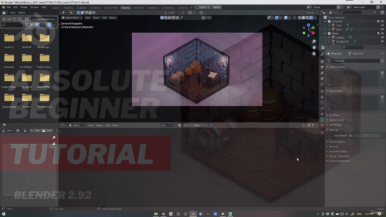This screenshot has height=217, width=386.
Task: Click the Export button in top bar
Action: [202, 7]
